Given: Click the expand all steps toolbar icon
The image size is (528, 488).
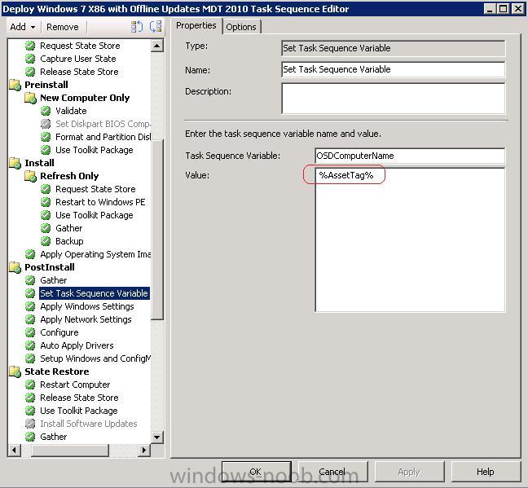Looking at the screenshot, I should [137, 27].
